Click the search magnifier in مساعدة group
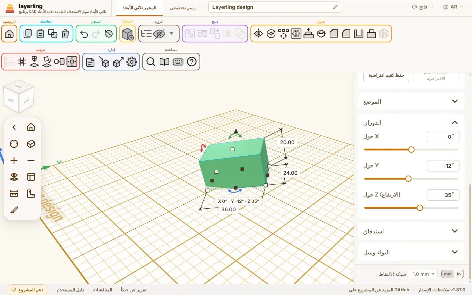This screenshot has height=295, width=472. pos(150,62)
